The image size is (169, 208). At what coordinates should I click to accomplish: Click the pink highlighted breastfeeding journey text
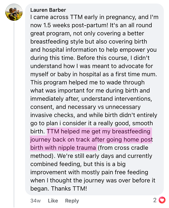[91, 139]
